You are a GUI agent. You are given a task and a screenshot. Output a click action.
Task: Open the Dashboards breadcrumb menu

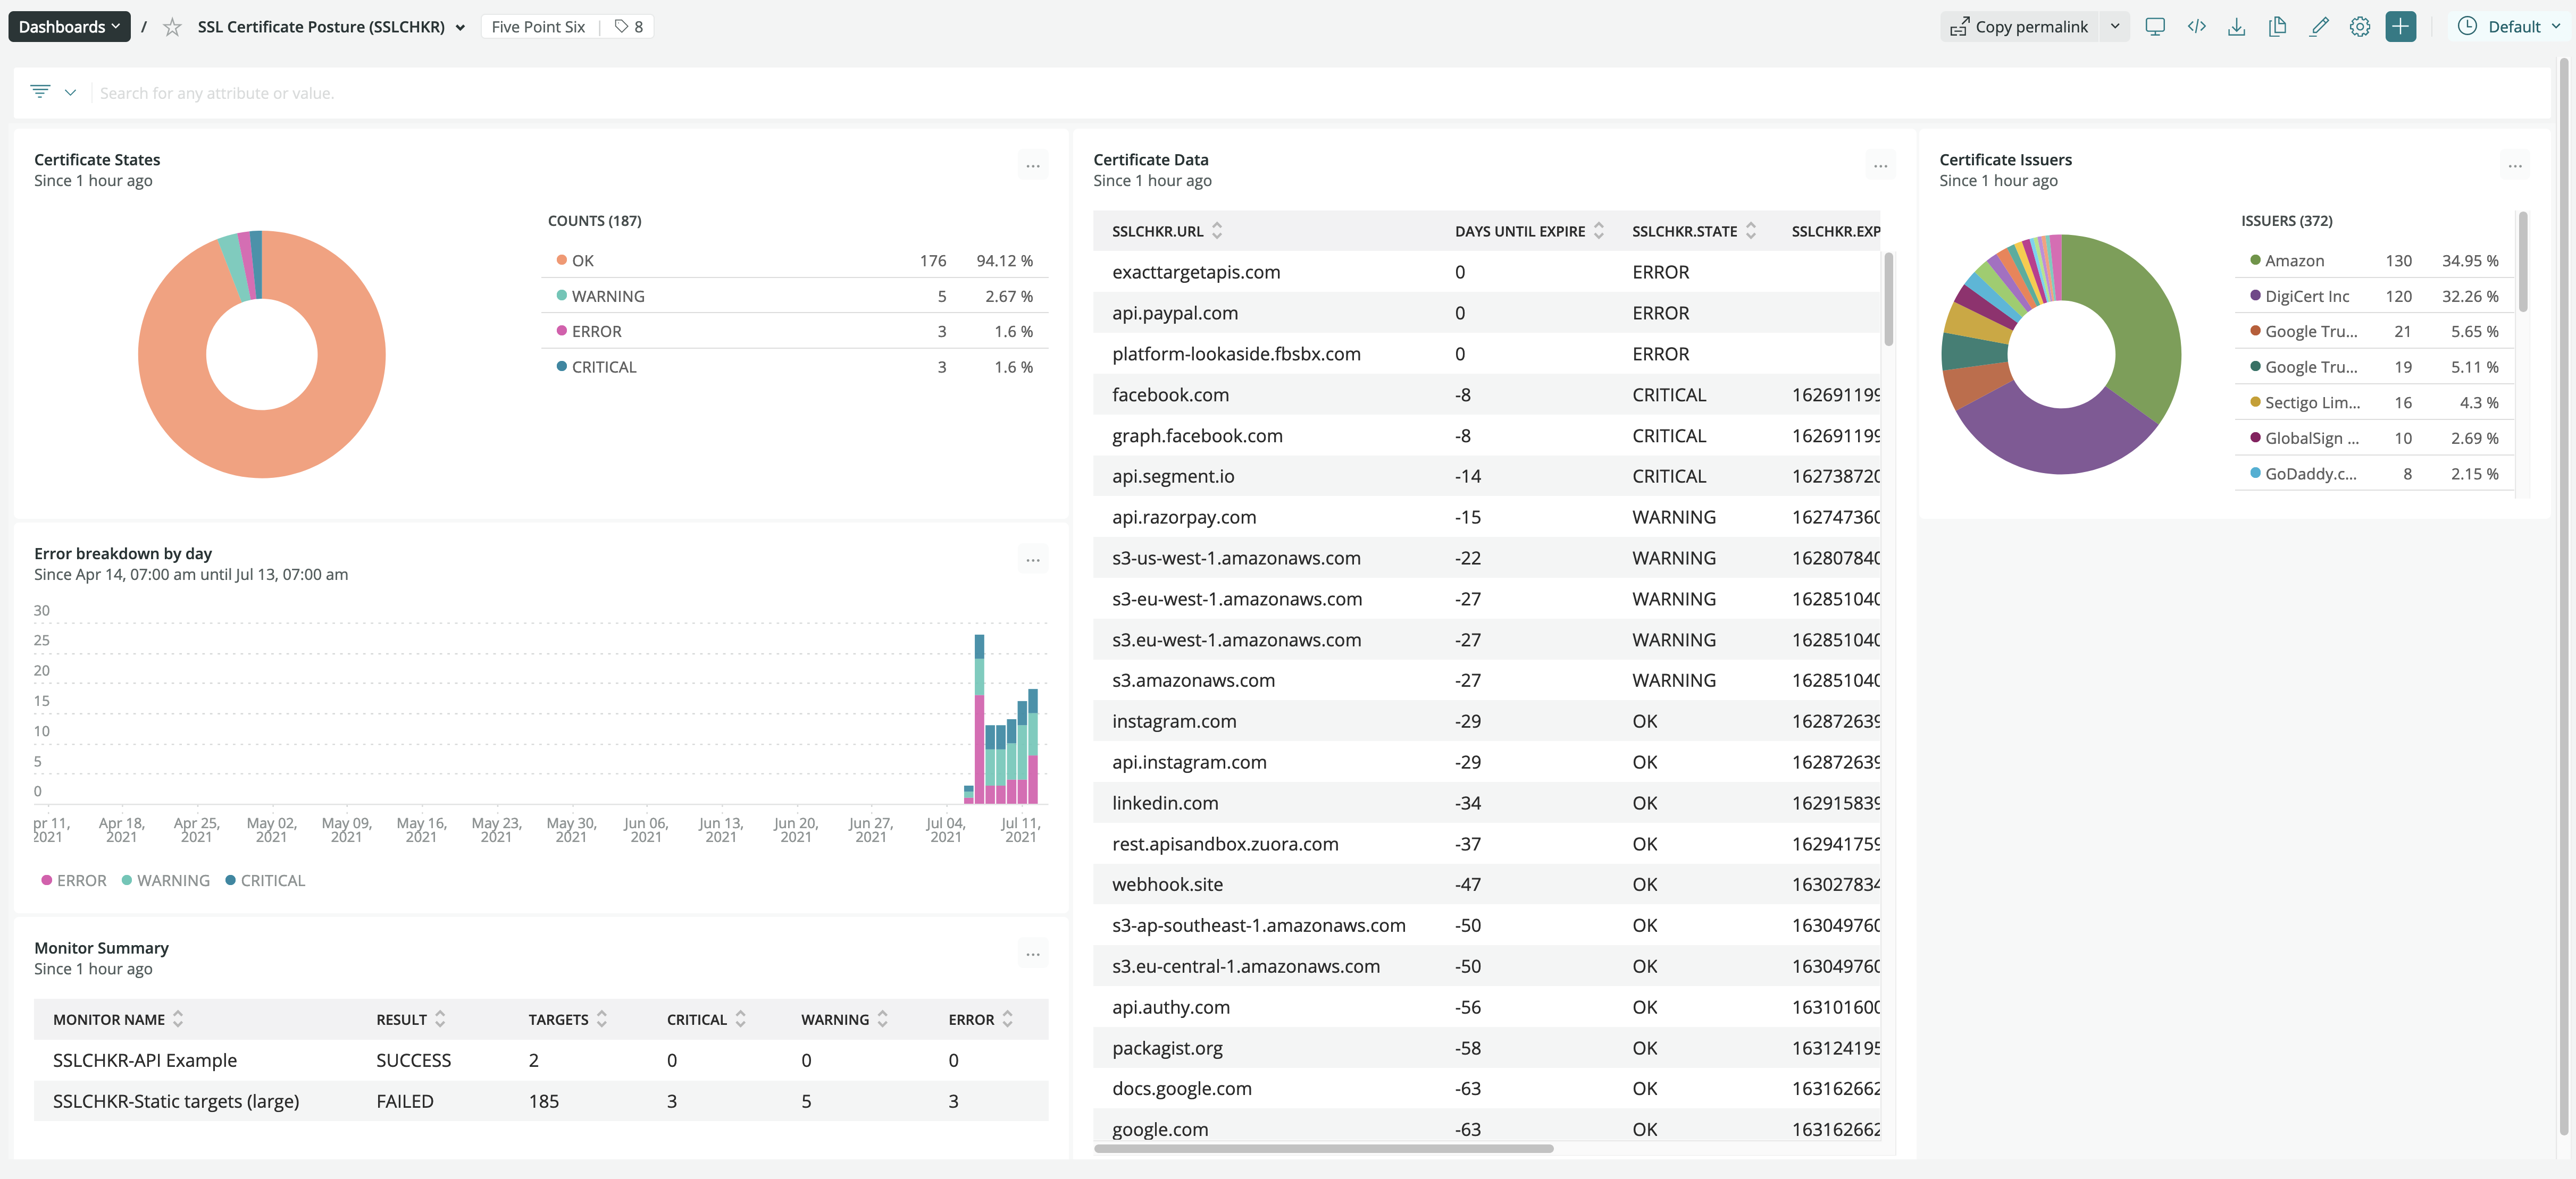click(x=69, y=27)
